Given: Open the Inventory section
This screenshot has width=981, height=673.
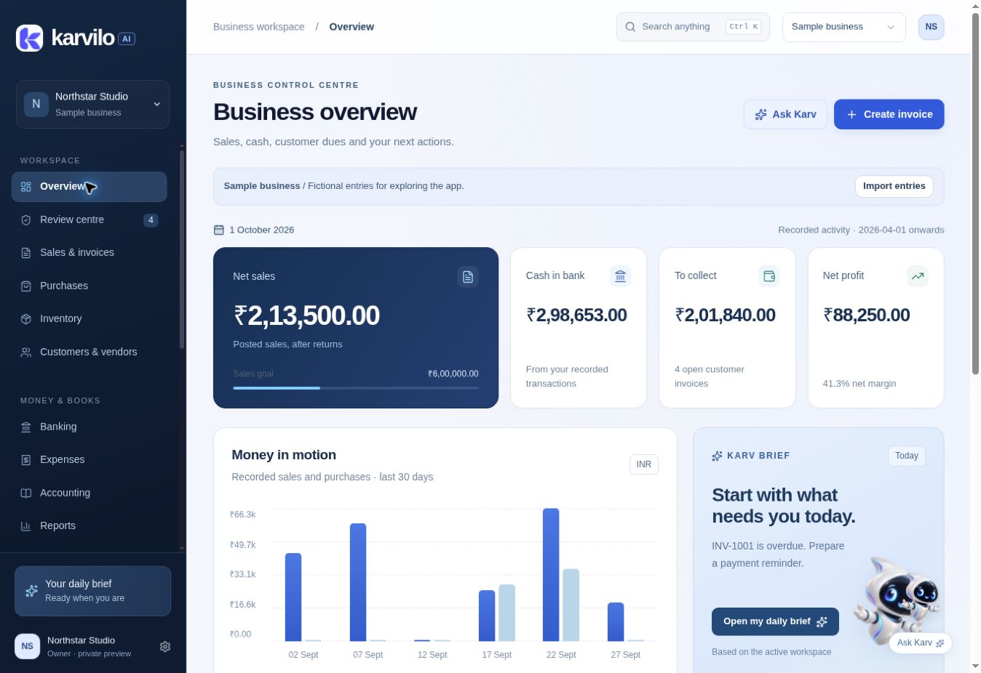Looking at the screenshot, I should pos(90,318).
